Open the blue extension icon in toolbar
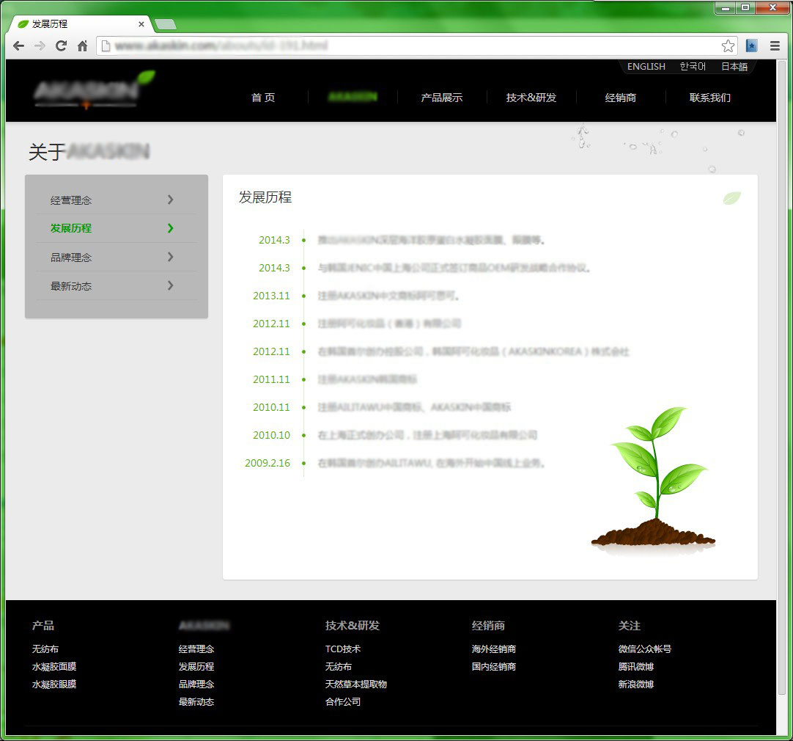This screenshot has width=793, height=741. point(751,46)
